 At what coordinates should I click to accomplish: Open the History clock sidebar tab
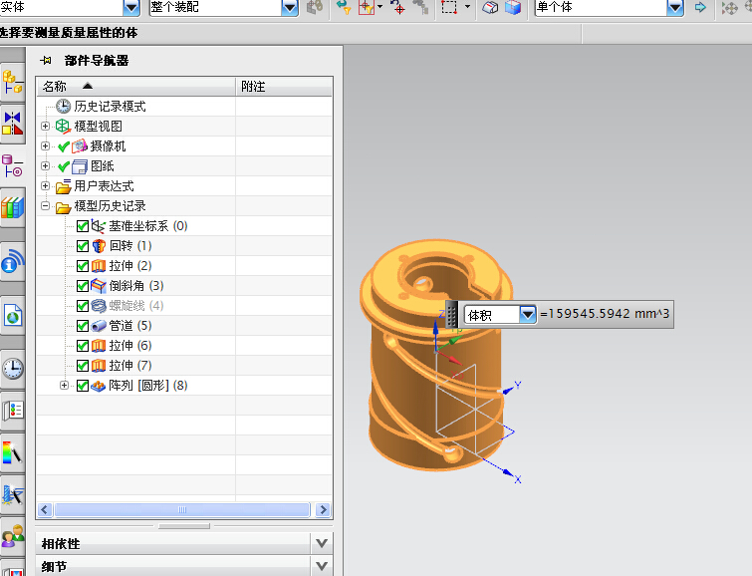coord(12,368)
